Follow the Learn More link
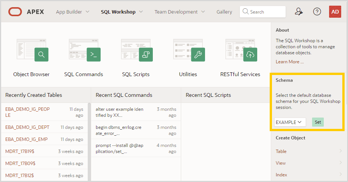Viewport: 348px width, 182px height. pos(290,62)
